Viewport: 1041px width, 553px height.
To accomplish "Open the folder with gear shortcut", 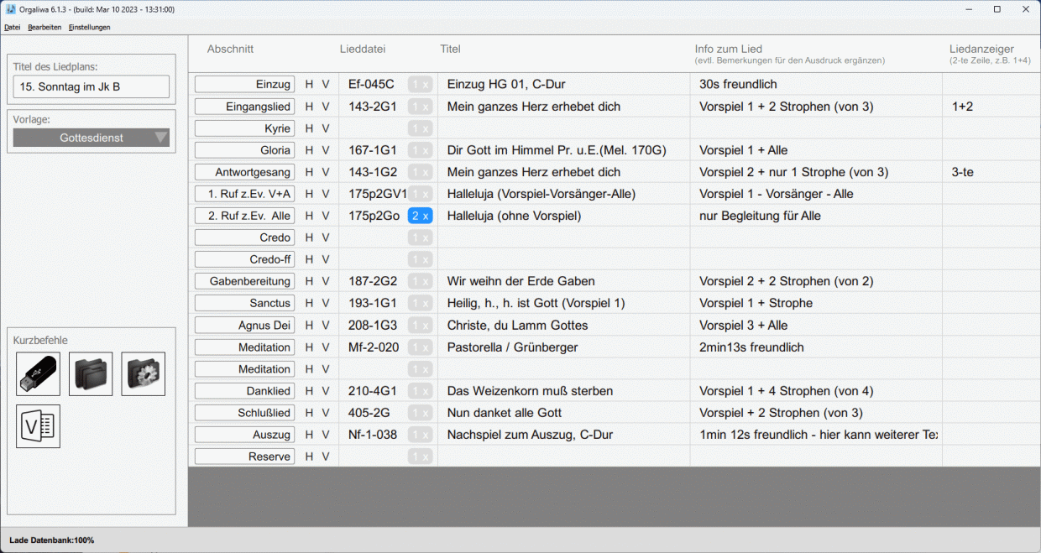I will point(144,374).
